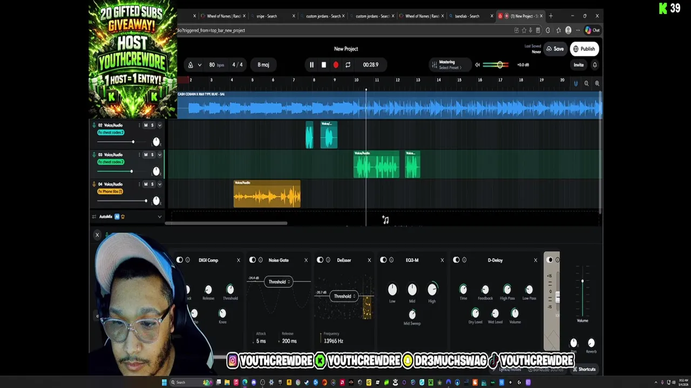Toggle the snap magnet icon
The image size is (691, 388).
coord(575,84)
